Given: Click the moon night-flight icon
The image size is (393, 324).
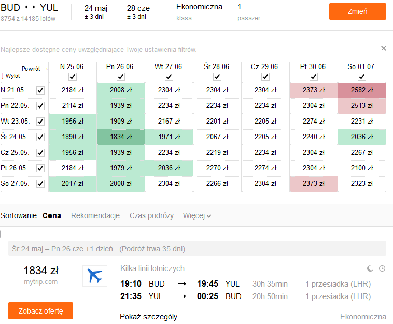Looking at the screenshot, I should point(370,268).
